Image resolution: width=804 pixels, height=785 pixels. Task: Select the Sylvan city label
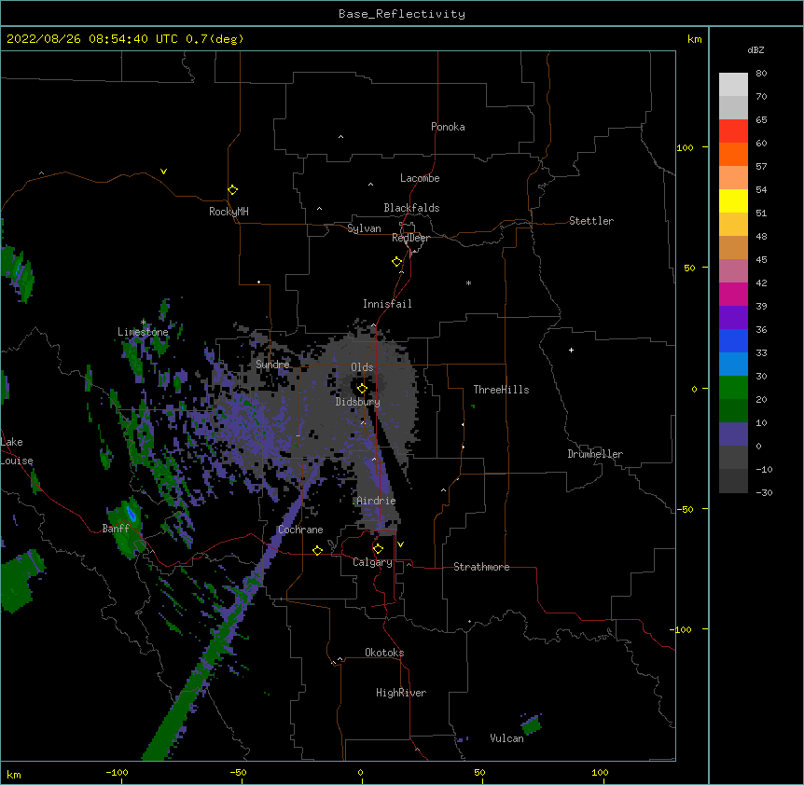click(364, 228)
